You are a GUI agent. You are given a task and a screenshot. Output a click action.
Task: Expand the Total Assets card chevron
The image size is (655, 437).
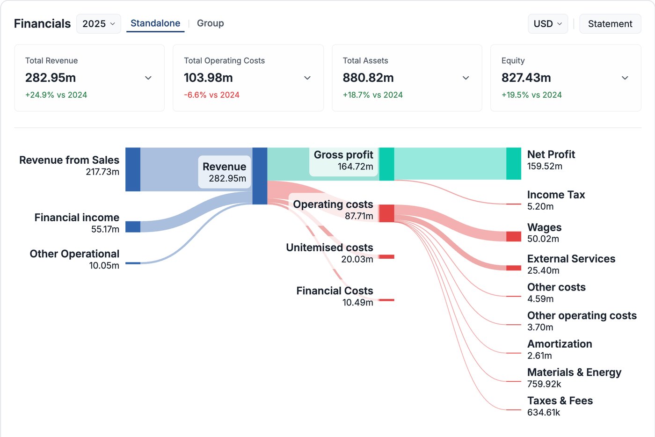[x=466, y=78]
